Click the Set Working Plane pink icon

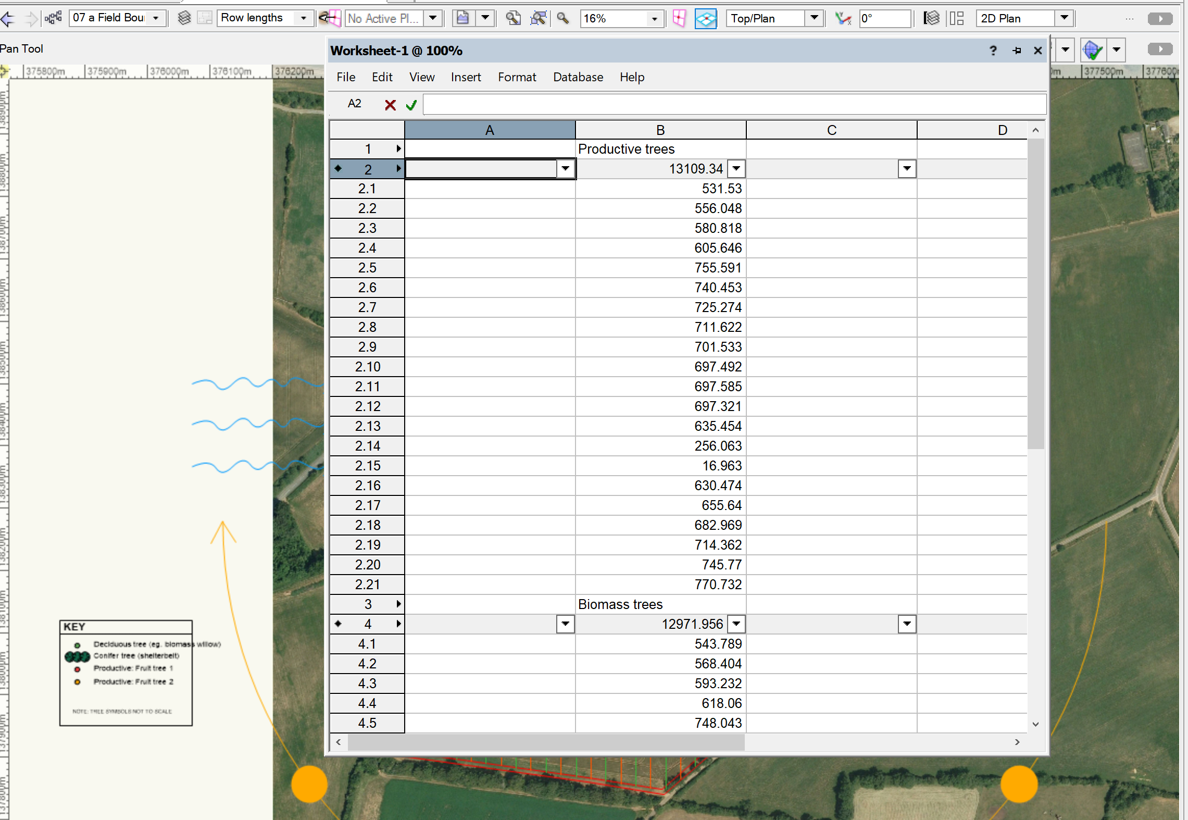pos(679,19)
